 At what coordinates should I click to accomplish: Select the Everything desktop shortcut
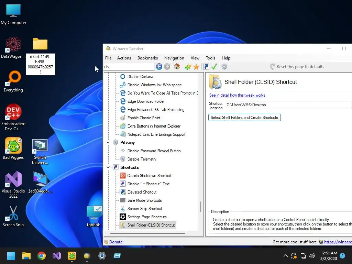[13, 81]
